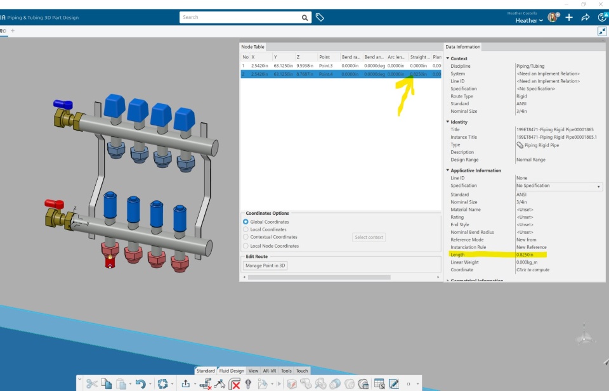Image resolution: width=609 pixels, height=391 pixels.
Task: Click the 'Straight' column header
Action: (420, 57)
